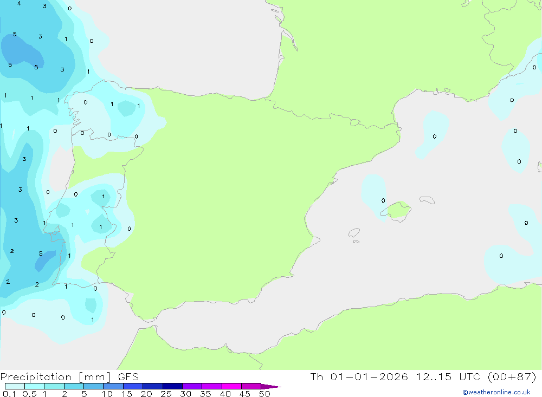542x397 pixels.
Task: Click the legend scale label '45'
Action: click(245, 394)
